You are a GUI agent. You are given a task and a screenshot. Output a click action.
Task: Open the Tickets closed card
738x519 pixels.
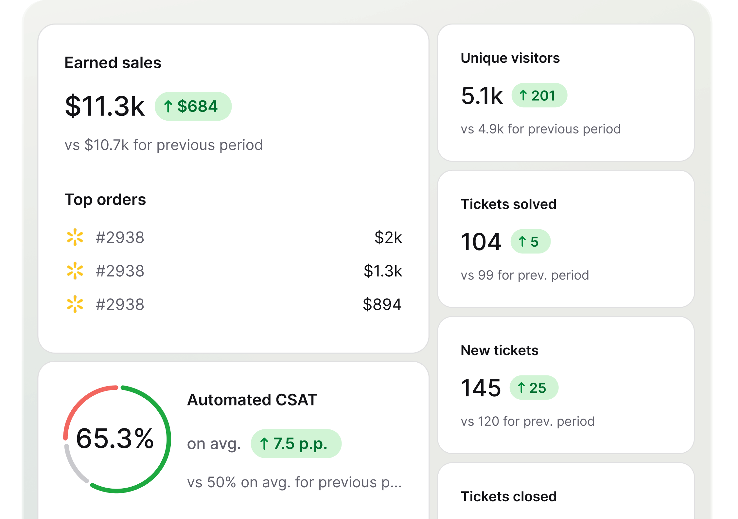click(x=508, y=497)
